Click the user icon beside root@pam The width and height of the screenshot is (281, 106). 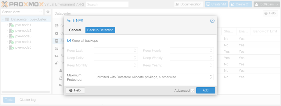tap(257, 4)
